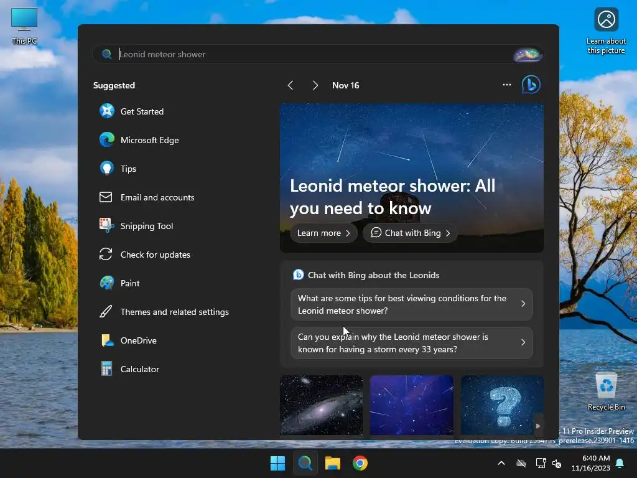Screen dimensions: 637x478
Task: Expand the storm every 33 years question
Action: pos(412,343)
